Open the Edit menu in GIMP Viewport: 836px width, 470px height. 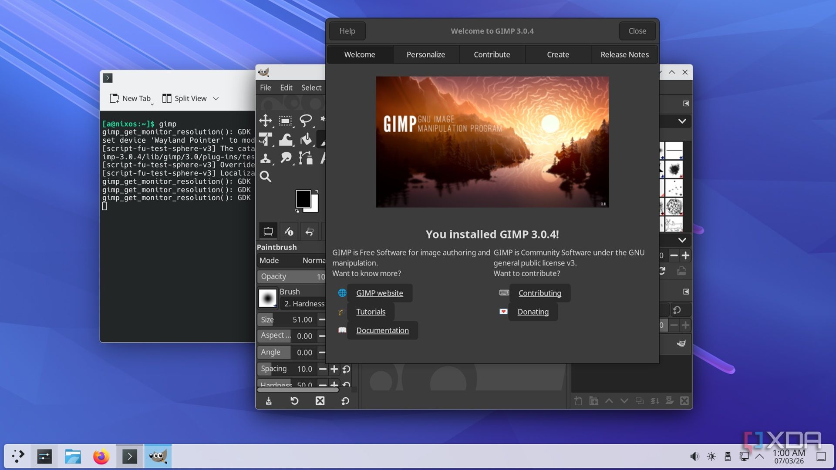[x=286, y=87]
